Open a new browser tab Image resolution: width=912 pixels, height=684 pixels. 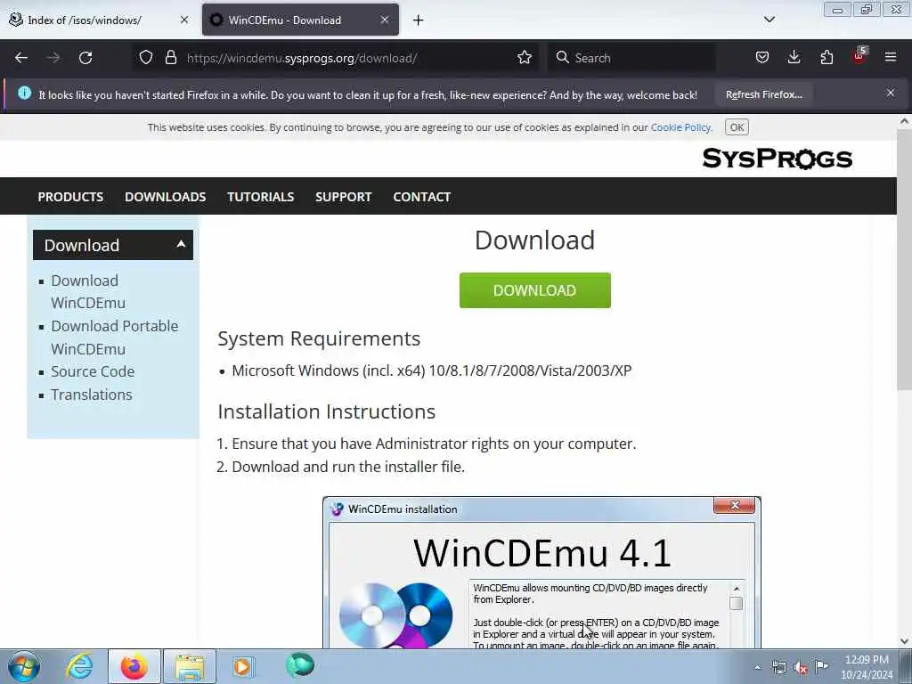pos(419,20)
